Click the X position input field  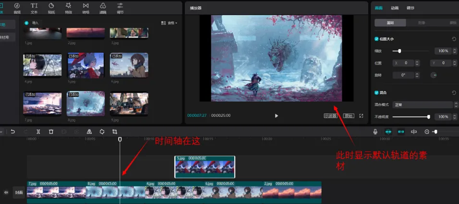click(x=403, y=63)
